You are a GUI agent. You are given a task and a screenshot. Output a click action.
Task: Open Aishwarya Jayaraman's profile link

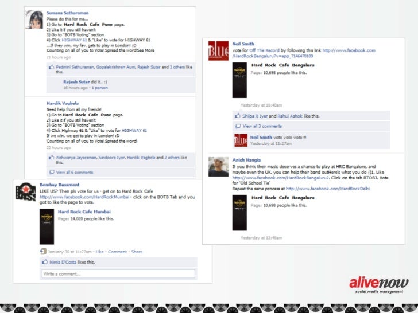click(76, 158)
